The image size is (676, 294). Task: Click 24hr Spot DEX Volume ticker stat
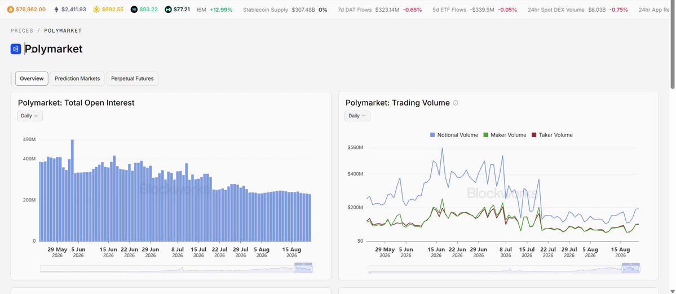[578, 10]
